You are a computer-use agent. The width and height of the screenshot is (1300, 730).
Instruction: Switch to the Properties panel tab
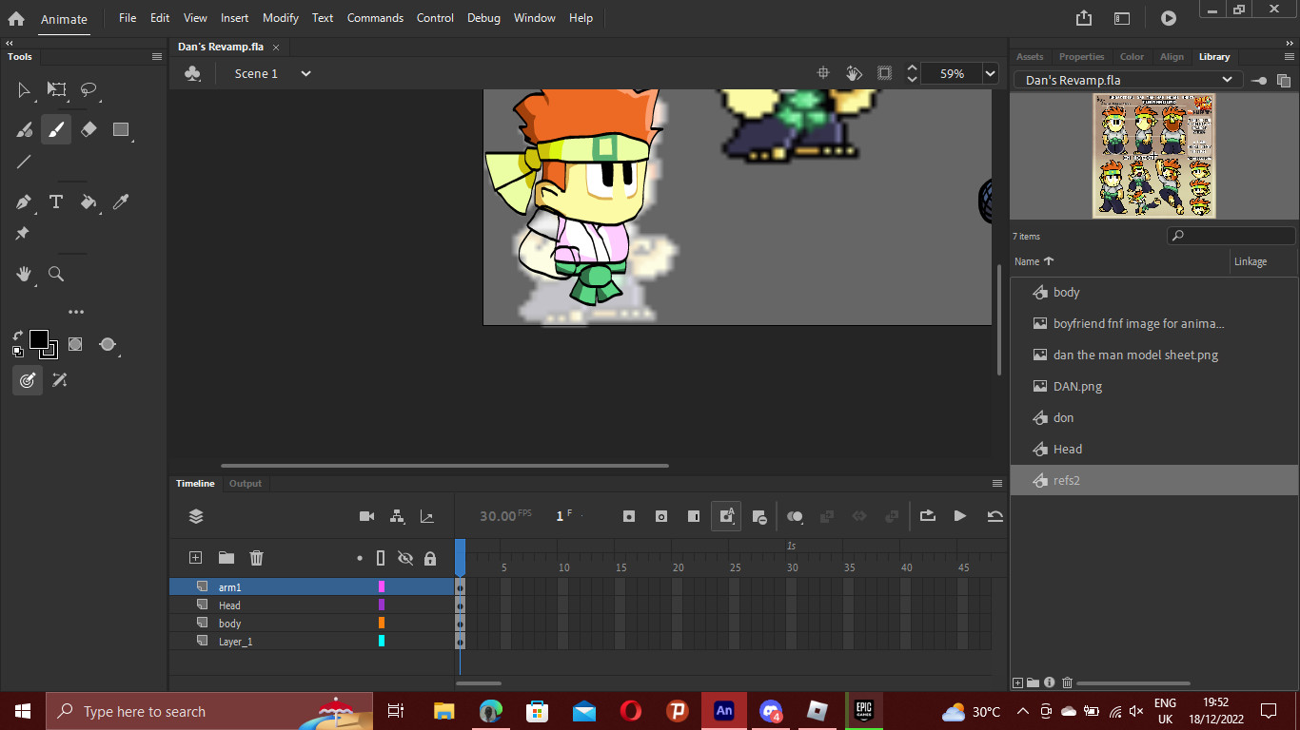click(x=1081, y=57)
